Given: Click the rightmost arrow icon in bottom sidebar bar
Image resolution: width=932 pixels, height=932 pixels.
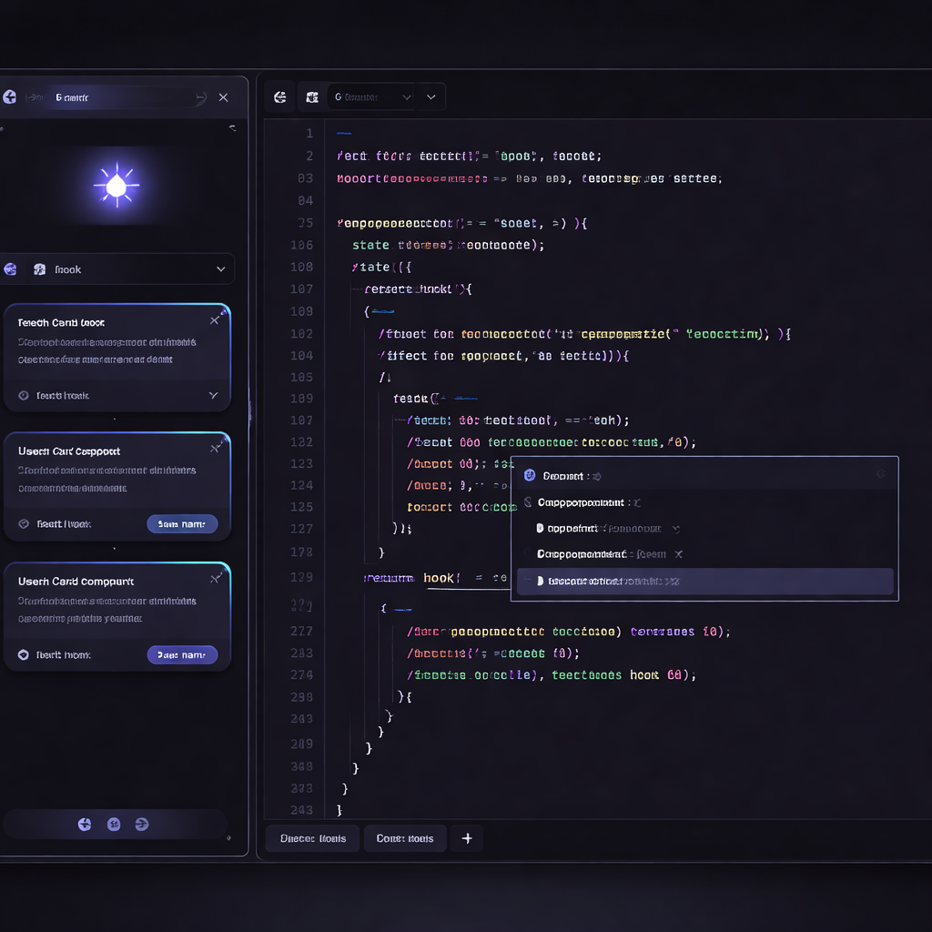Looking at the screenshot, I should pyautogui.click(x=141, y=825).
